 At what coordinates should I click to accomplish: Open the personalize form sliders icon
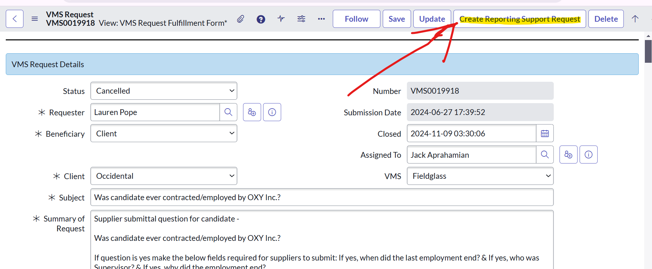pos(301,19)
